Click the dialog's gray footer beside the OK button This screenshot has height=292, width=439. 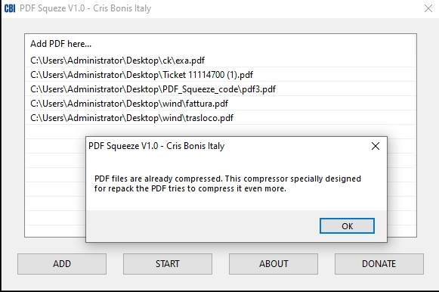202,226
